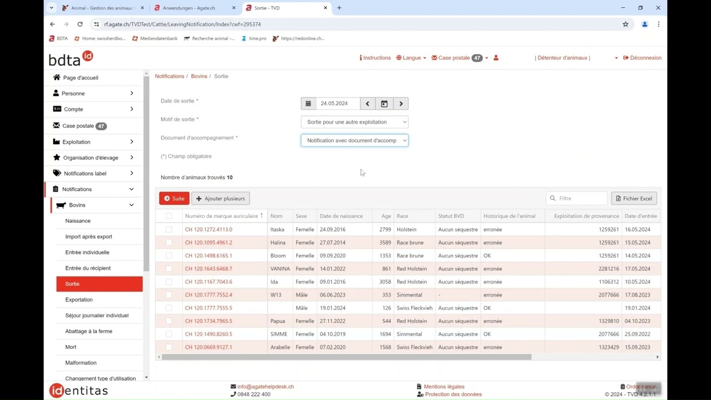This screenshot has width=711, height=400.
Task: Click Bovins breadcrumb link
Action: pyautogui.click(x=199, y=76)
